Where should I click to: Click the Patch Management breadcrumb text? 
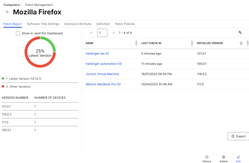point(39,5)
